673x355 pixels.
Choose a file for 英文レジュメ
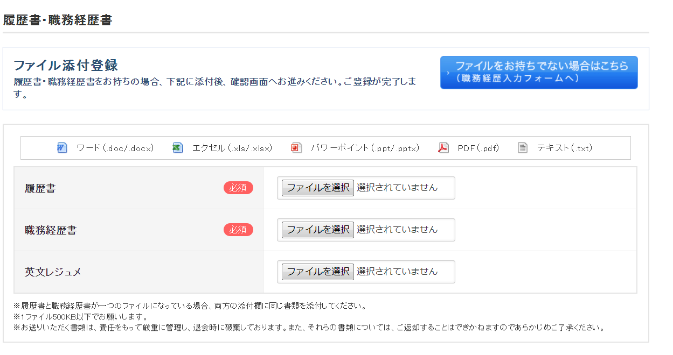(x=318, y=272)
